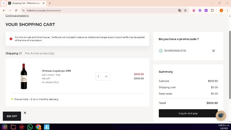This screenshot has height=130, width=231.
Task: Click the Total amount in Summary
Action: click(x=212, y=103)
